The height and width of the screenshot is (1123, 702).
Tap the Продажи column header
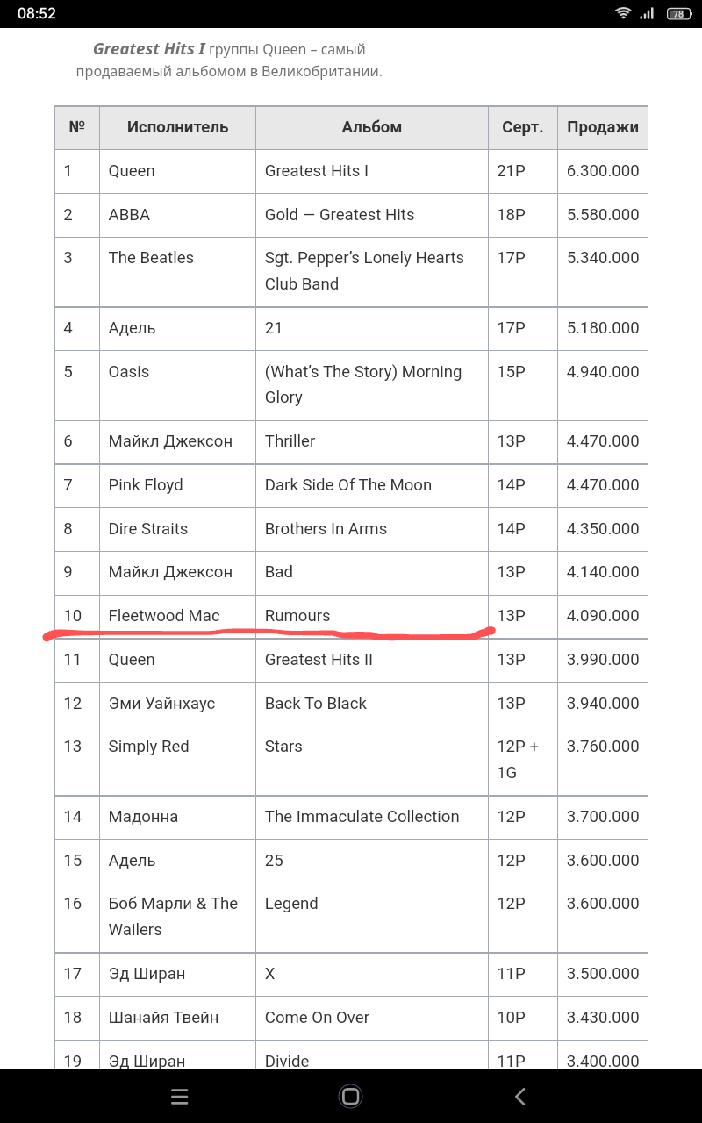point(603,127)
